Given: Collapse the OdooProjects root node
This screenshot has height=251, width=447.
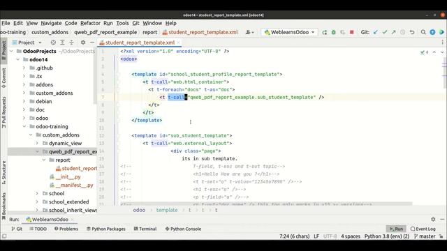Looking at the screenshot, I should [12, 51].
